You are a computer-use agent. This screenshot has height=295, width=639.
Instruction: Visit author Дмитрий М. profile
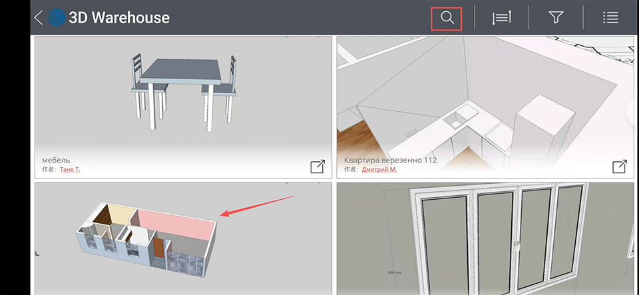pos(379,170)
